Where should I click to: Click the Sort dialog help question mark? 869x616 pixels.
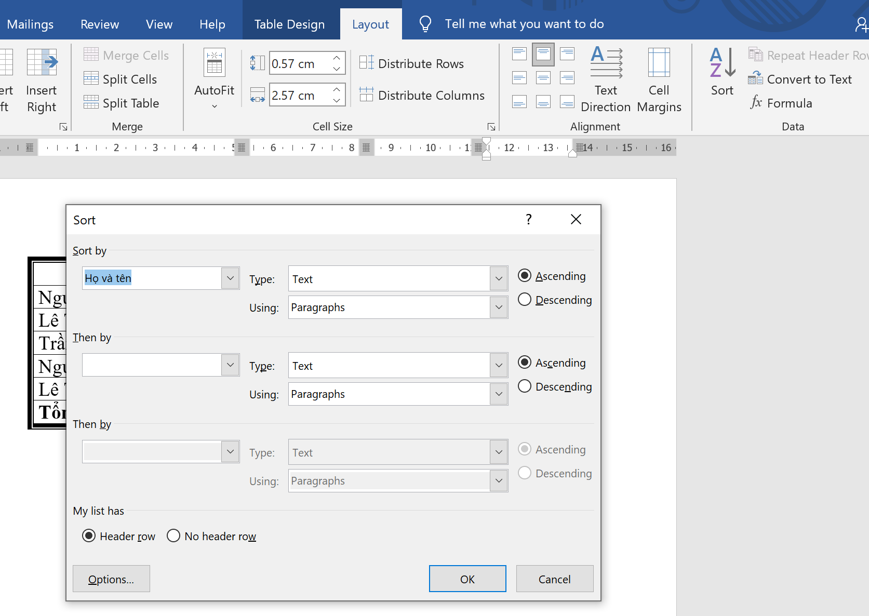point(529,220)
